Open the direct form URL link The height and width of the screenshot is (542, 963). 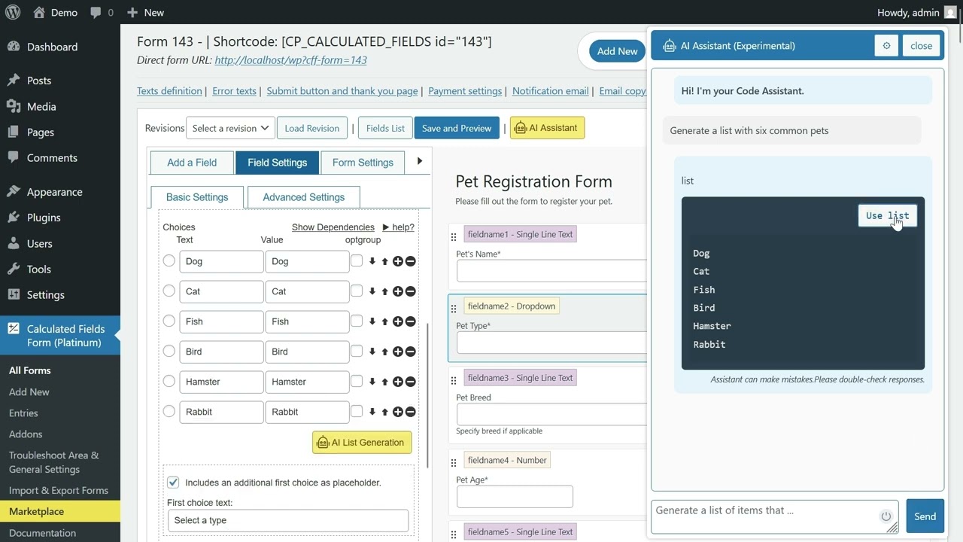click(290, 60)
